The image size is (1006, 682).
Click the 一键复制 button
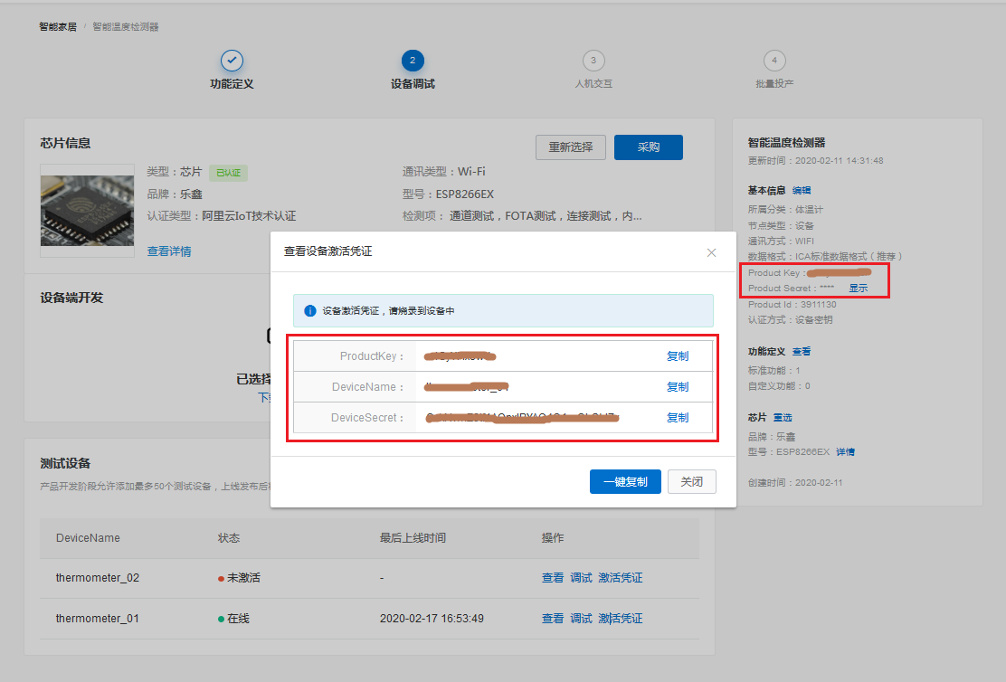625,482
